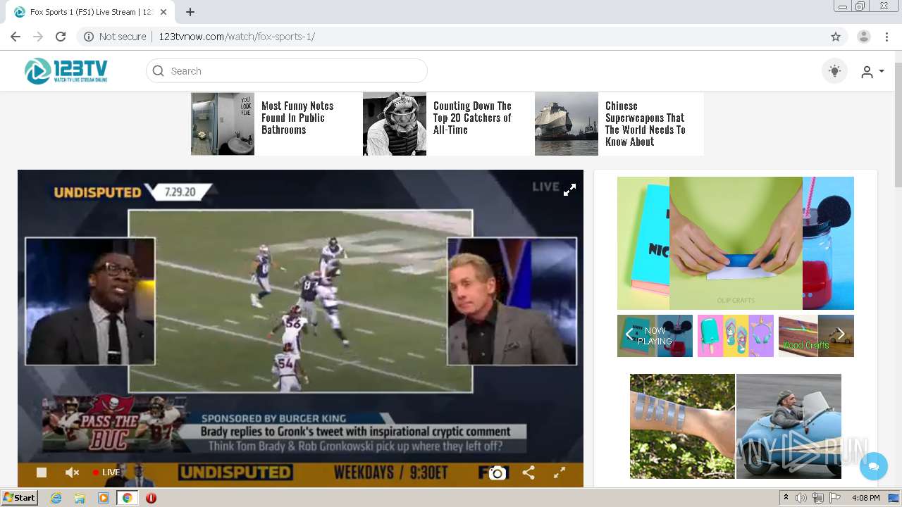Open system tray volume control
Image resolution: width=902 pixels, height=507 pixels.
pyautogui.click(x=801, y=498)
